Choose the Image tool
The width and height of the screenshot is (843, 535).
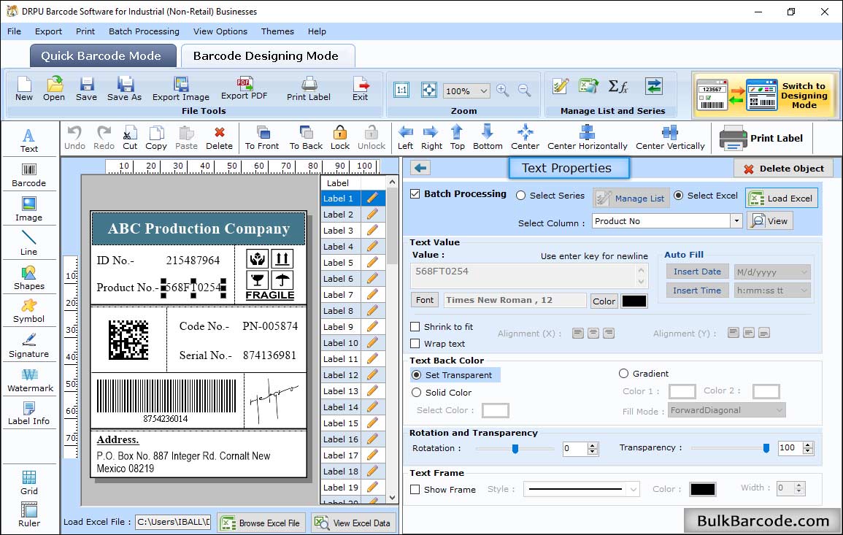click(x=29, y=209)
